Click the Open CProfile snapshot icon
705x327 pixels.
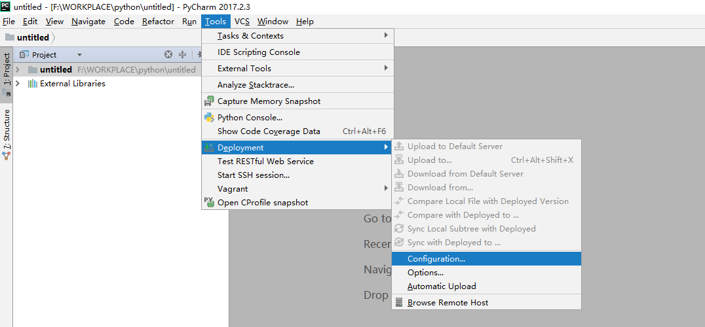209,202
